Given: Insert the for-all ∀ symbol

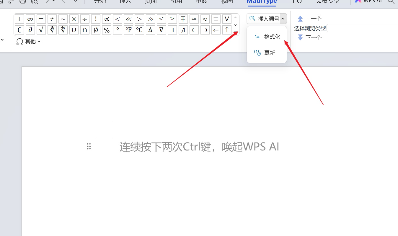Looking at the screenshot, I should point(227,19).
